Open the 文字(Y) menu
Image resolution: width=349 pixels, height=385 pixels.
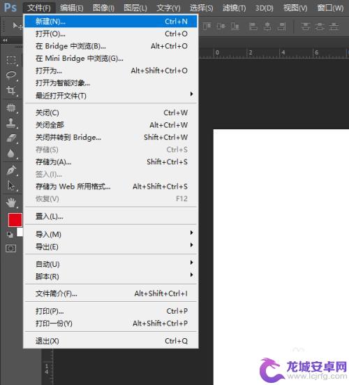(x=168, y=8)
